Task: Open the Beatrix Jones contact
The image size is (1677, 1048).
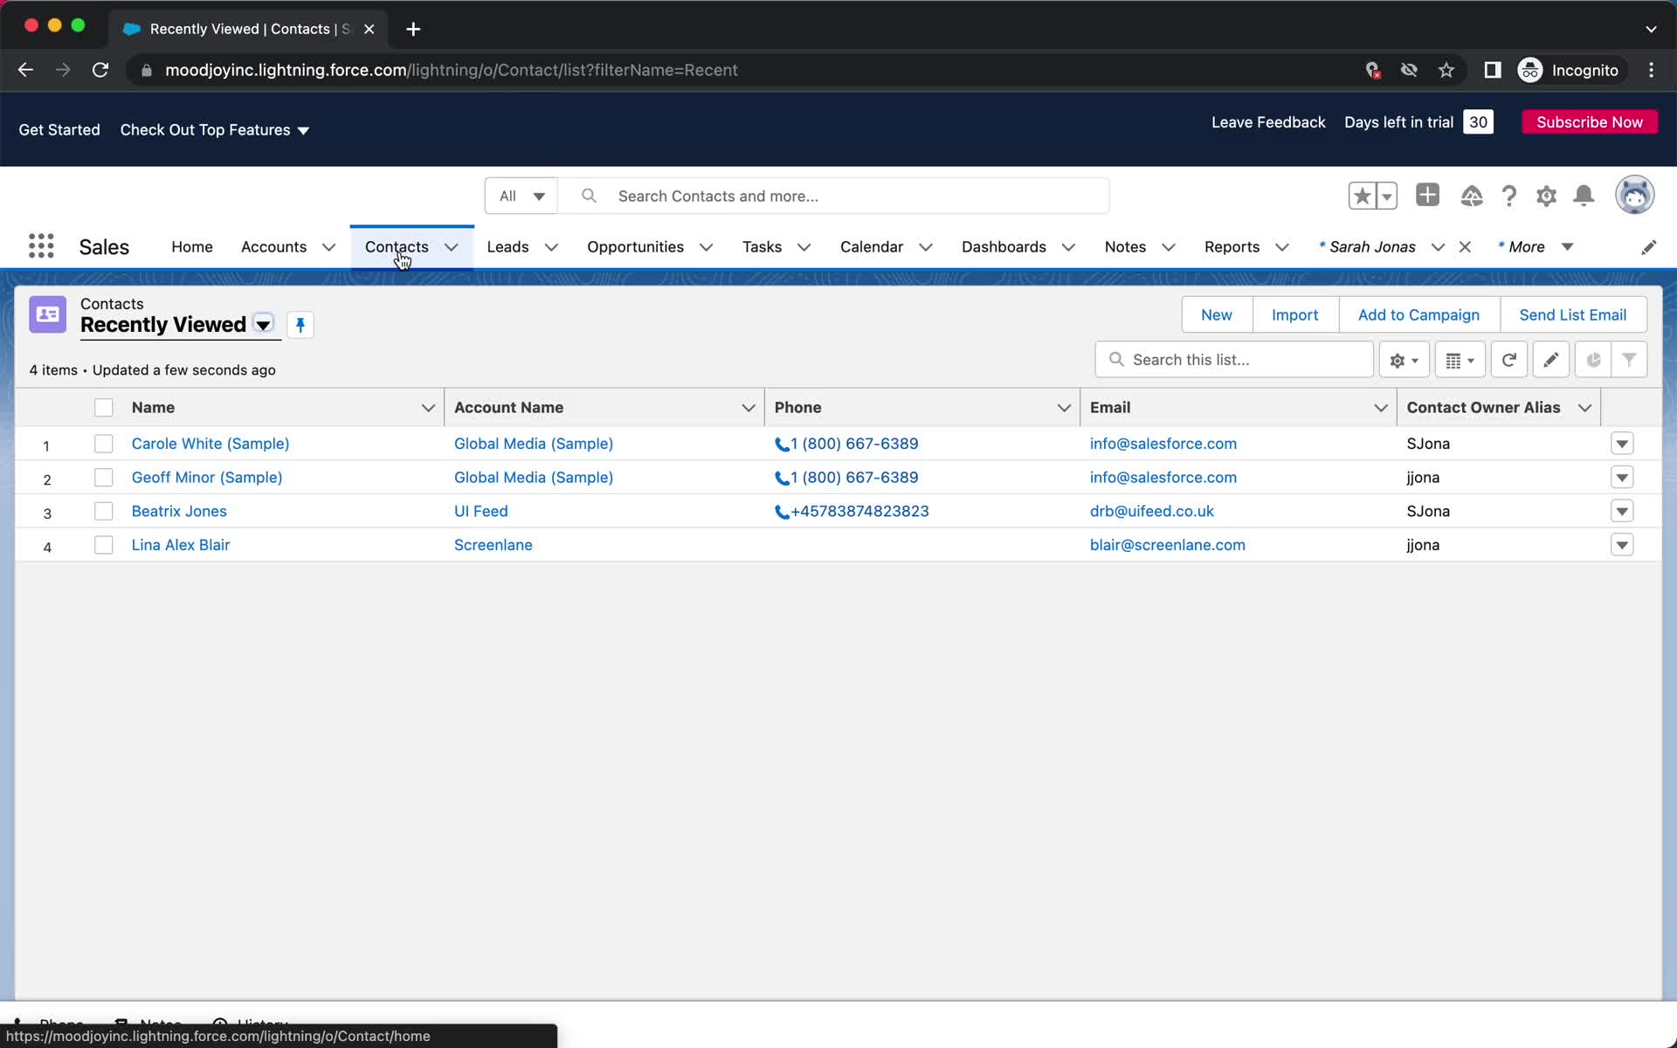Action: pyautogui.click(x=179, y=511)
